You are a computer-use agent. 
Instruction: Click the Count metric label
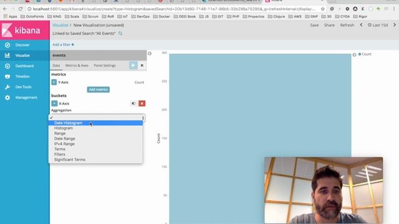tap(139, 82)
